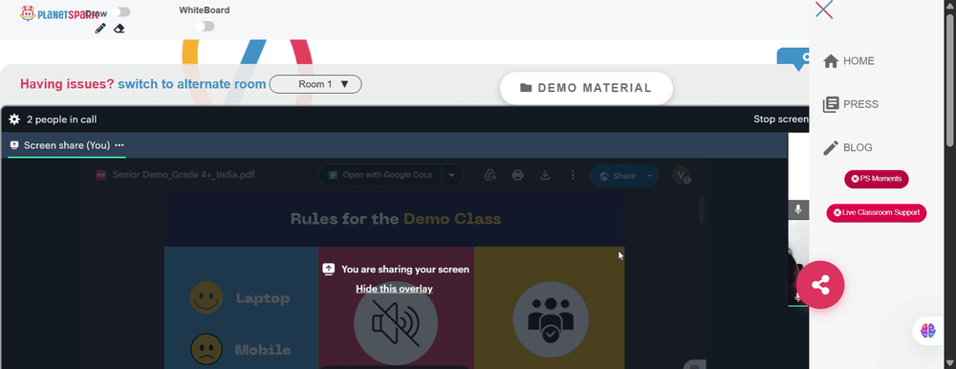Open DEMO MATERIAL folder button
The image size is (956, 369).
586,88
